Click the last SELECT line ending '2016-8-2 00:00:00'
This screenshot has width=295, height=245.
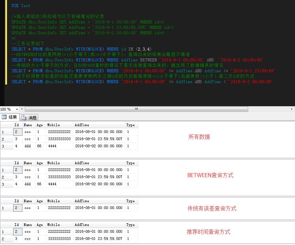coord(142,82)
